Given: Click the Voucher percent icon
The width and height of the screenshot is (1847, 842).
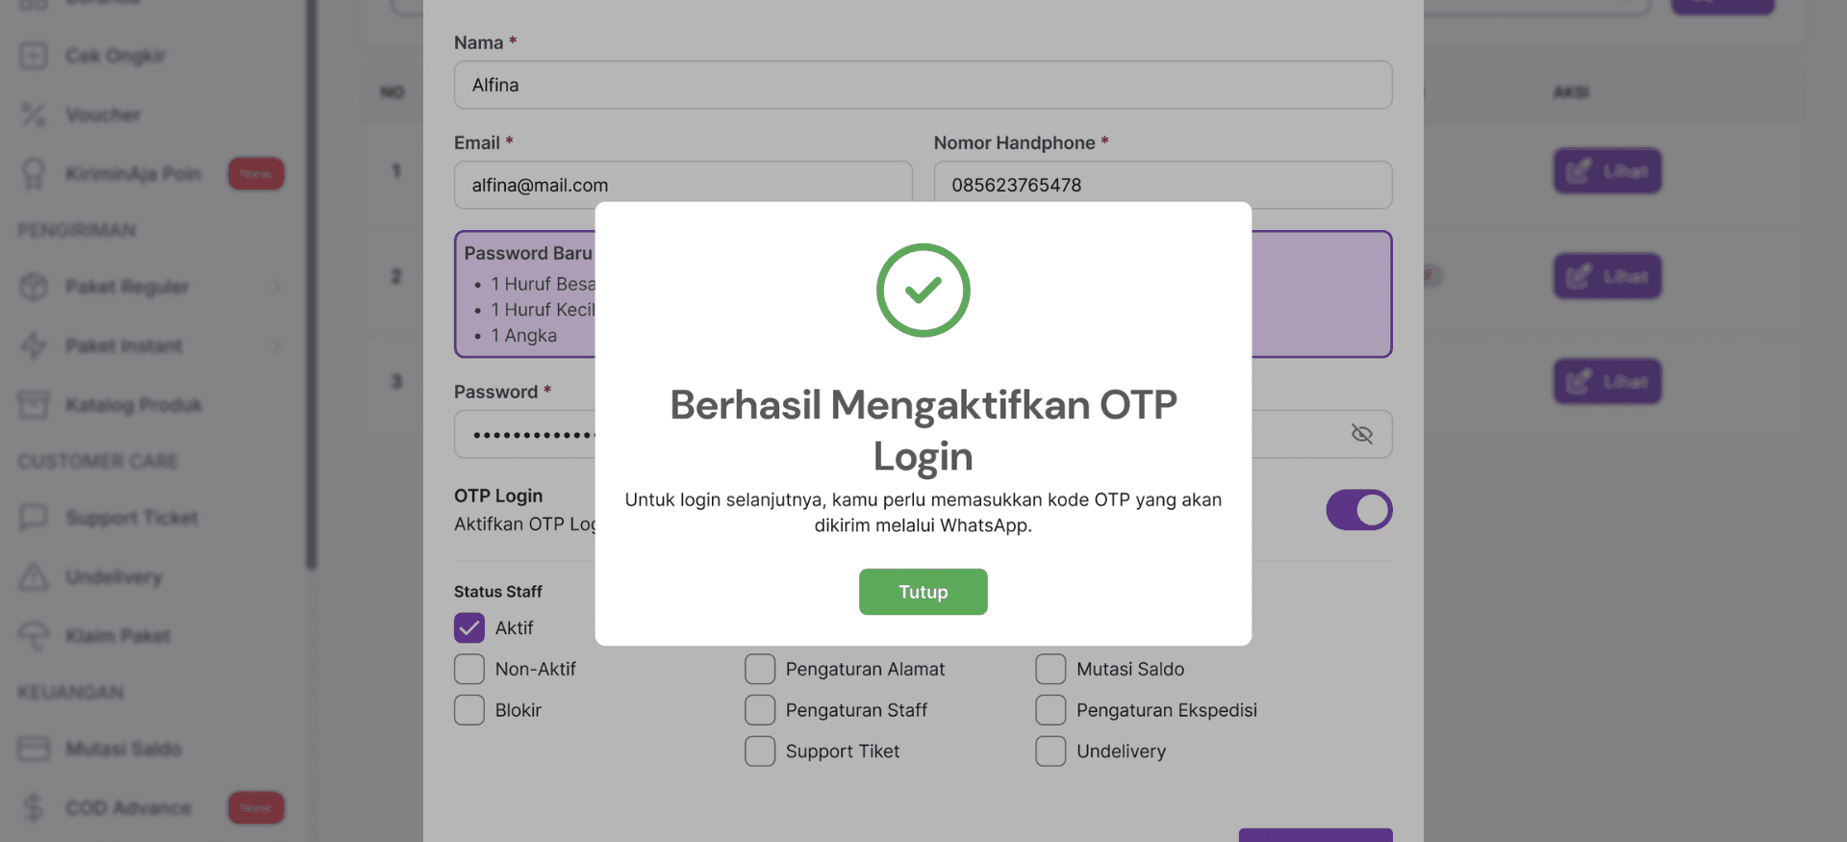Looking at the screenshot, I should (34, 115).
